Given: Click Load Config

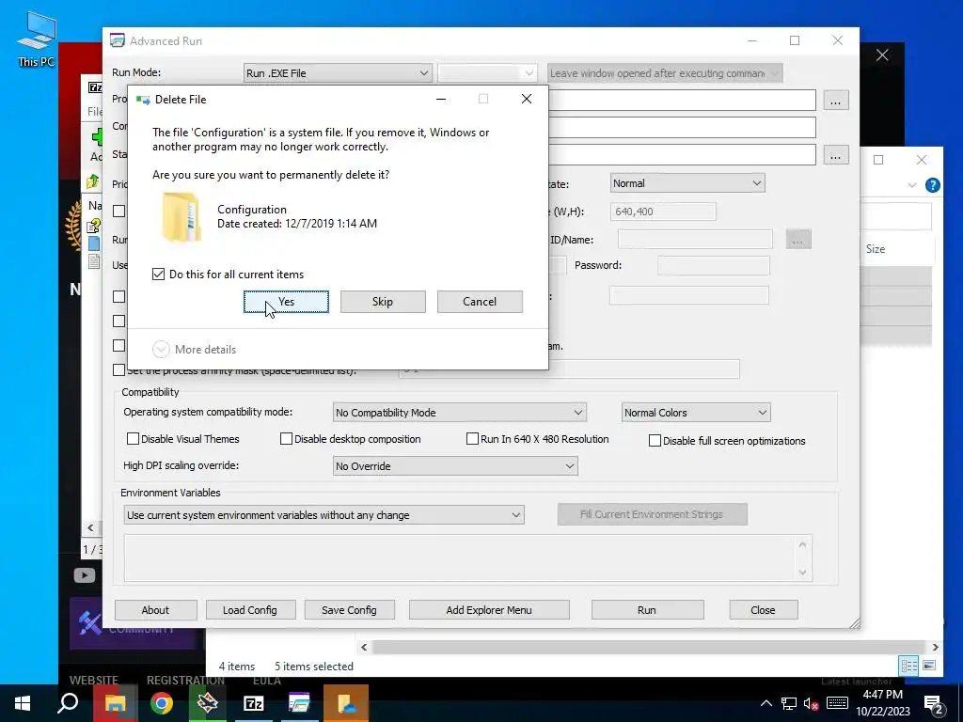Looking at the screenshot, I should coord(250,609).
